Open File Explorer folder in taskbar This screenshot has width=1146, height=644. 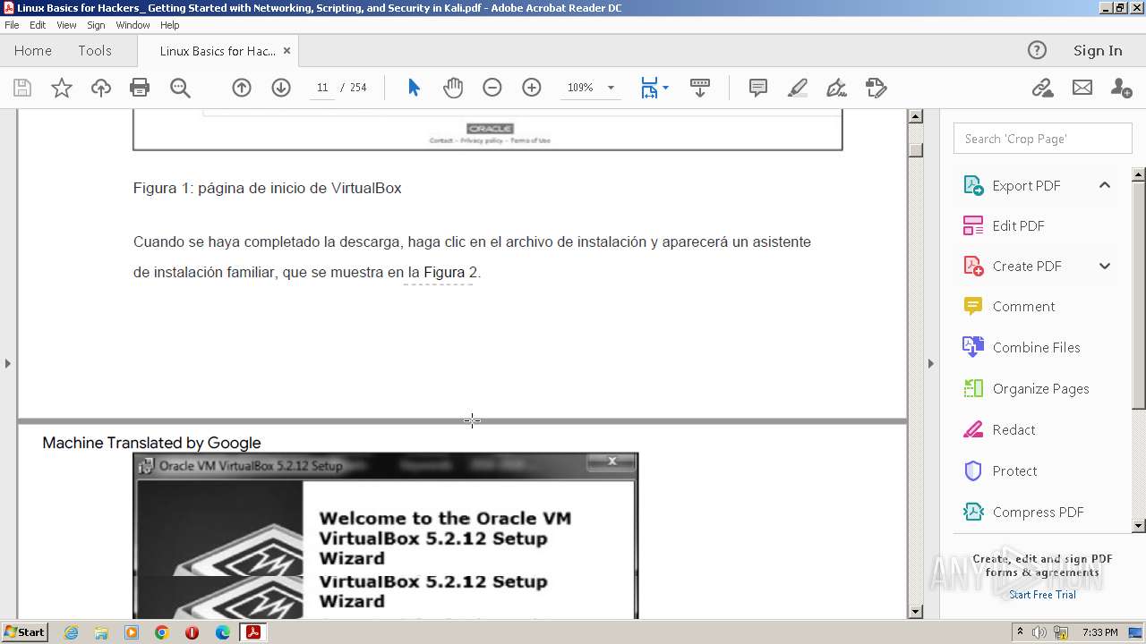pyautogui.click(x=101, y=632)
